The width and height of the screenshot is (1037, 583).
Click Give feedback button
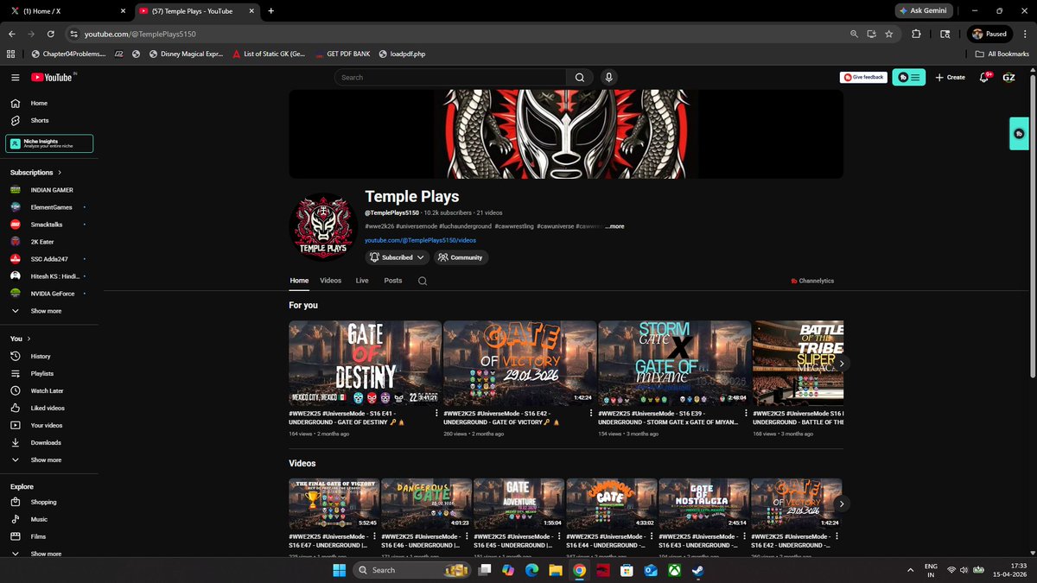click(863, 77)
